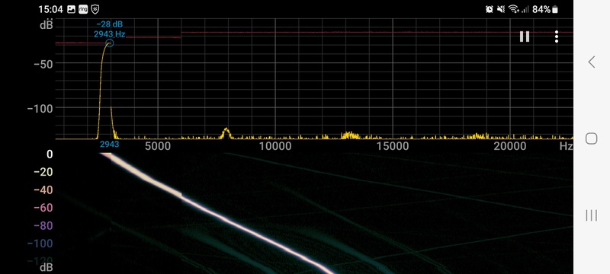Tap the Android back navigation arrow

(x=592, y=62)
